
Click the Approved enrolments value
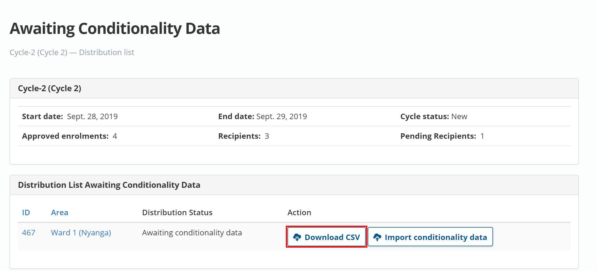pyautogui.click(x=115, y=136)
